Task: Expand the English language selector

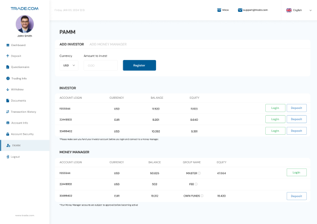Action: click(x=299, y=10)
